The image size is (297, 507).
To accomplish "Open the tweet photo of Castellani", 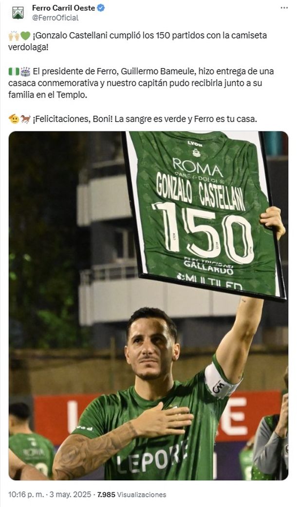I will (148, 306).
